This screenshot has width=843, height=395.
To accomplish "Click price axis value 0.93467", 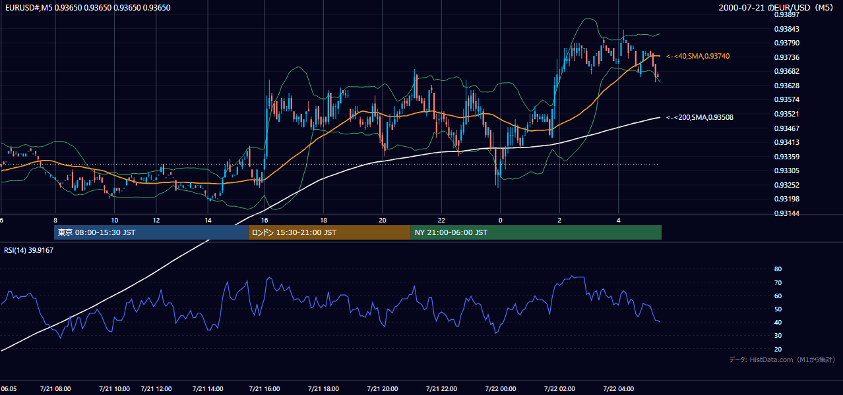I will (787, 128).
